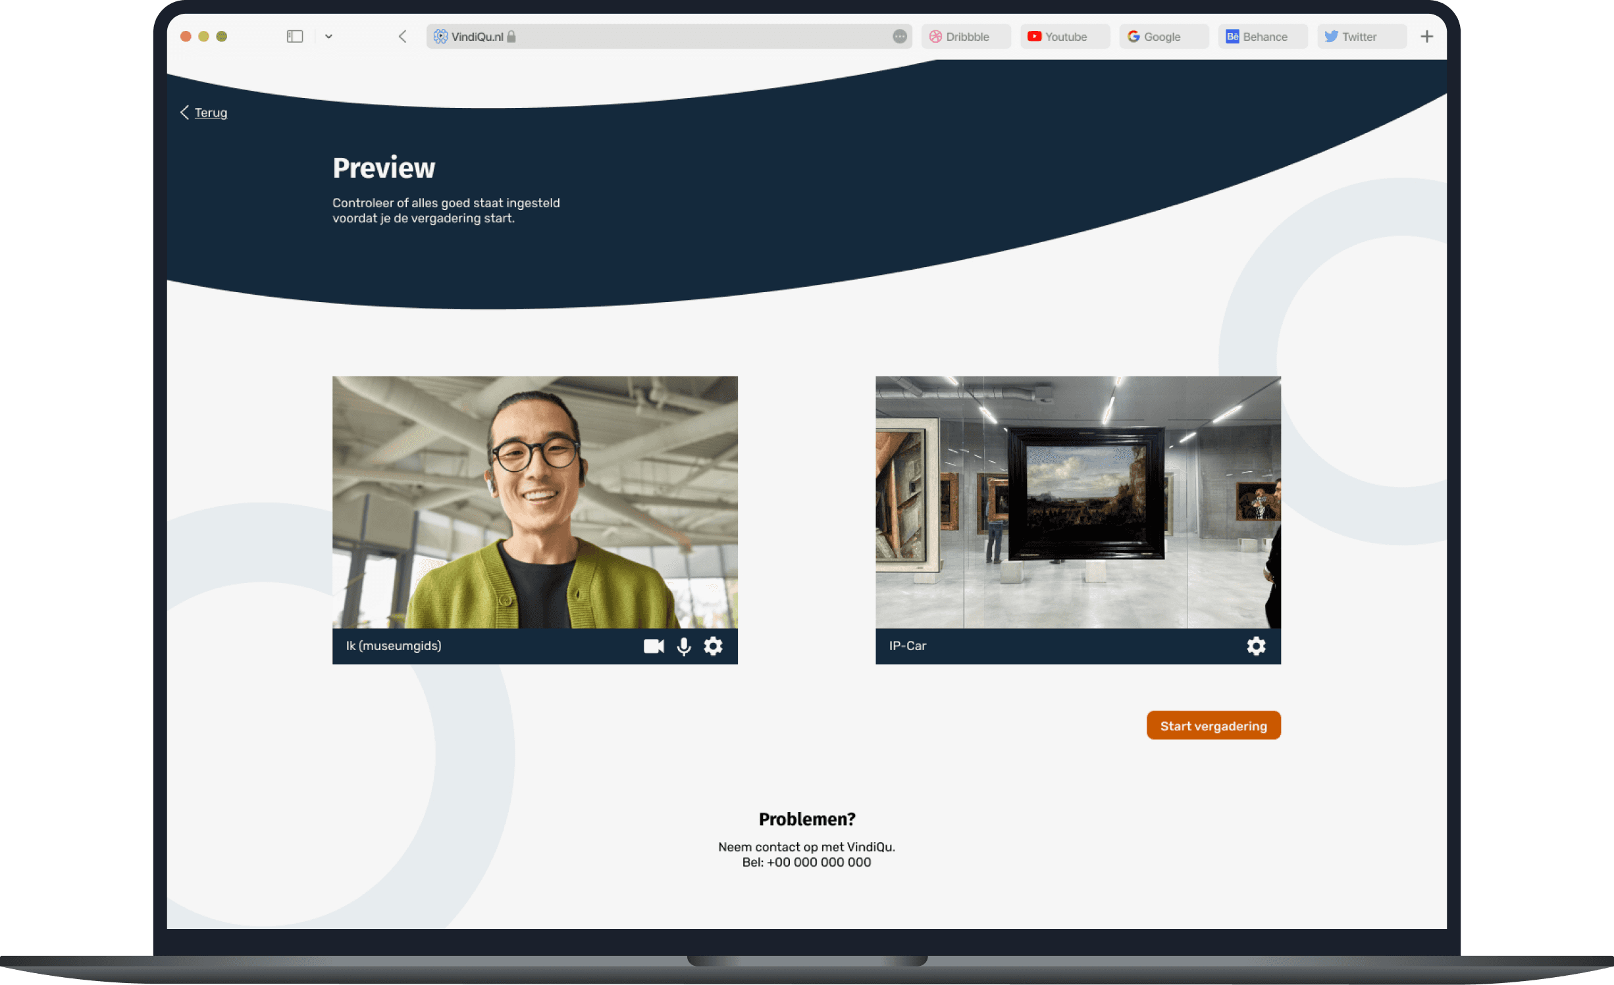Add a new browser tab
This screenshot has width=1614, height=985.
point(1426,37)
